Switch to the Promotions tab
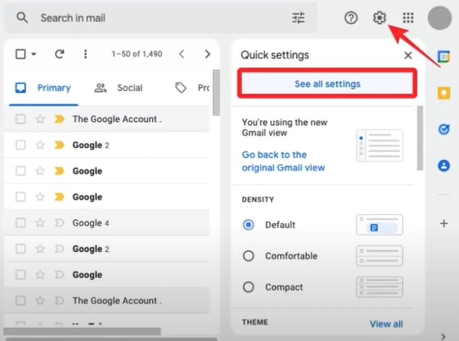The width and height of the screenshot is (459, 341). point(192,88)
